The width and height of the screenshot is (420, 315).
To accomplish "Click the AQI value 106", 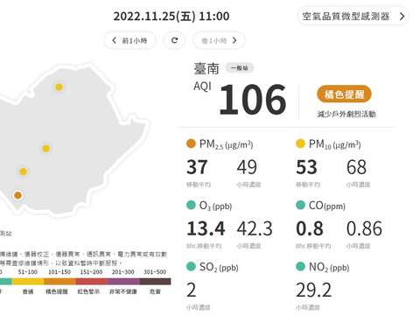I will point(253,100).
